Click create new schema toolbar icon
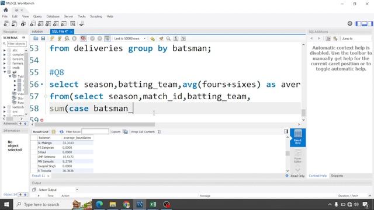The width and height of the screenshot is (374, 210). [x=33, y=23]
